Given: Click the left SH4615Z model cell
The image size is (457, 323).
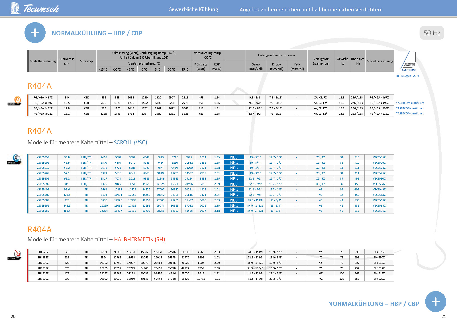Looking at the screenshot, I should click(x=43, y=273).
